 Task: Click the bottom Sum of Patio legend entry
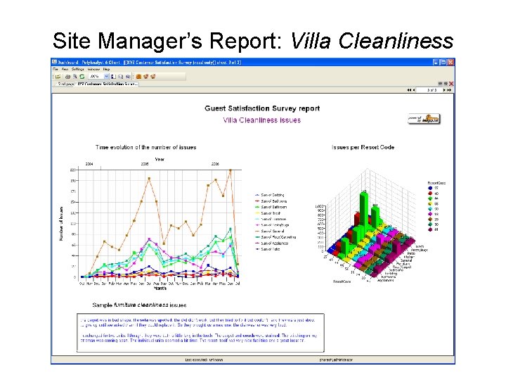pos(268,249)
